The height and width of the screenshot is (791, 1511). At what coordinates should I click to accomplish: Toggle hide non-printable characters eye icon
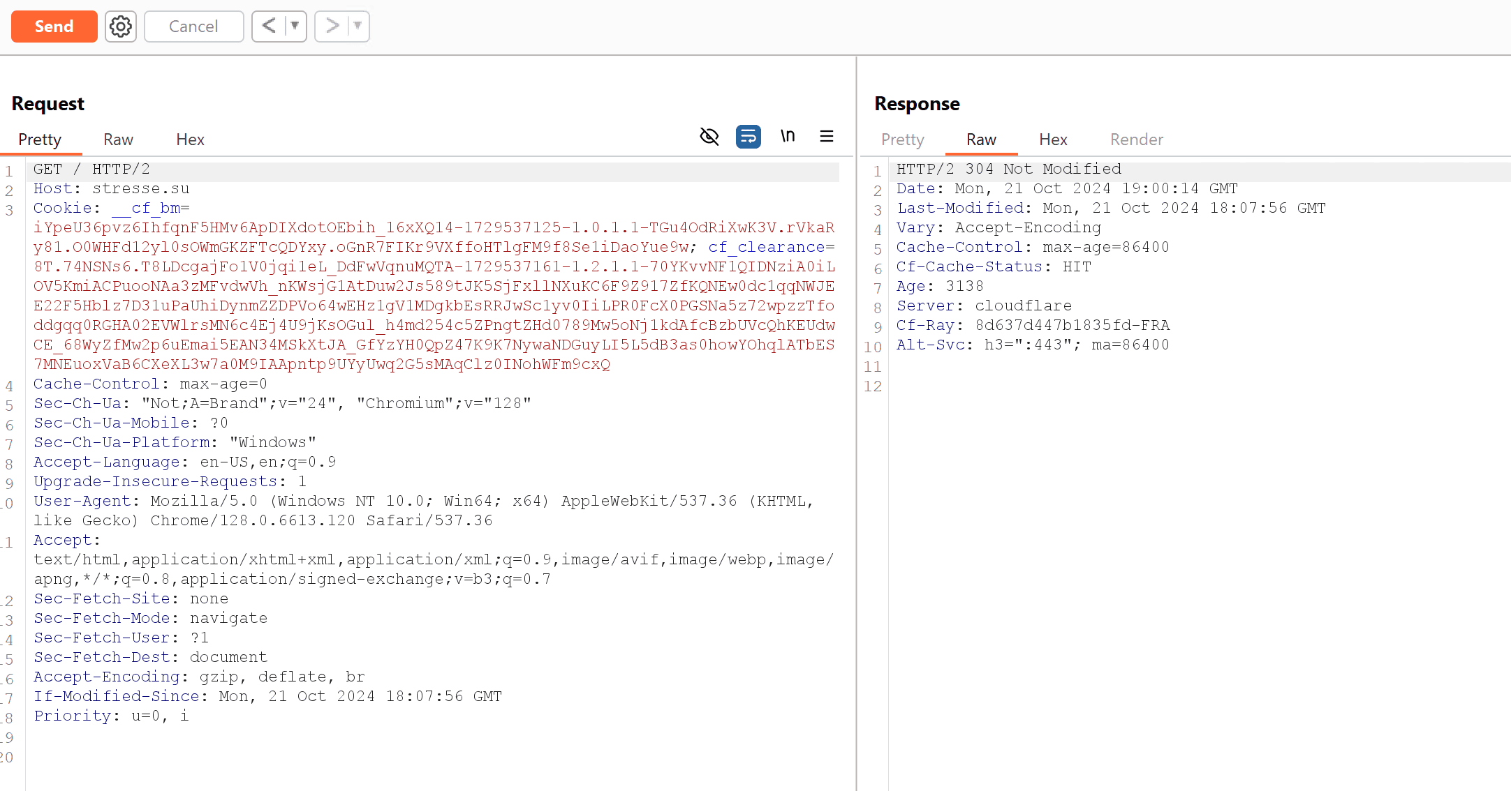[x=709, y=136]
